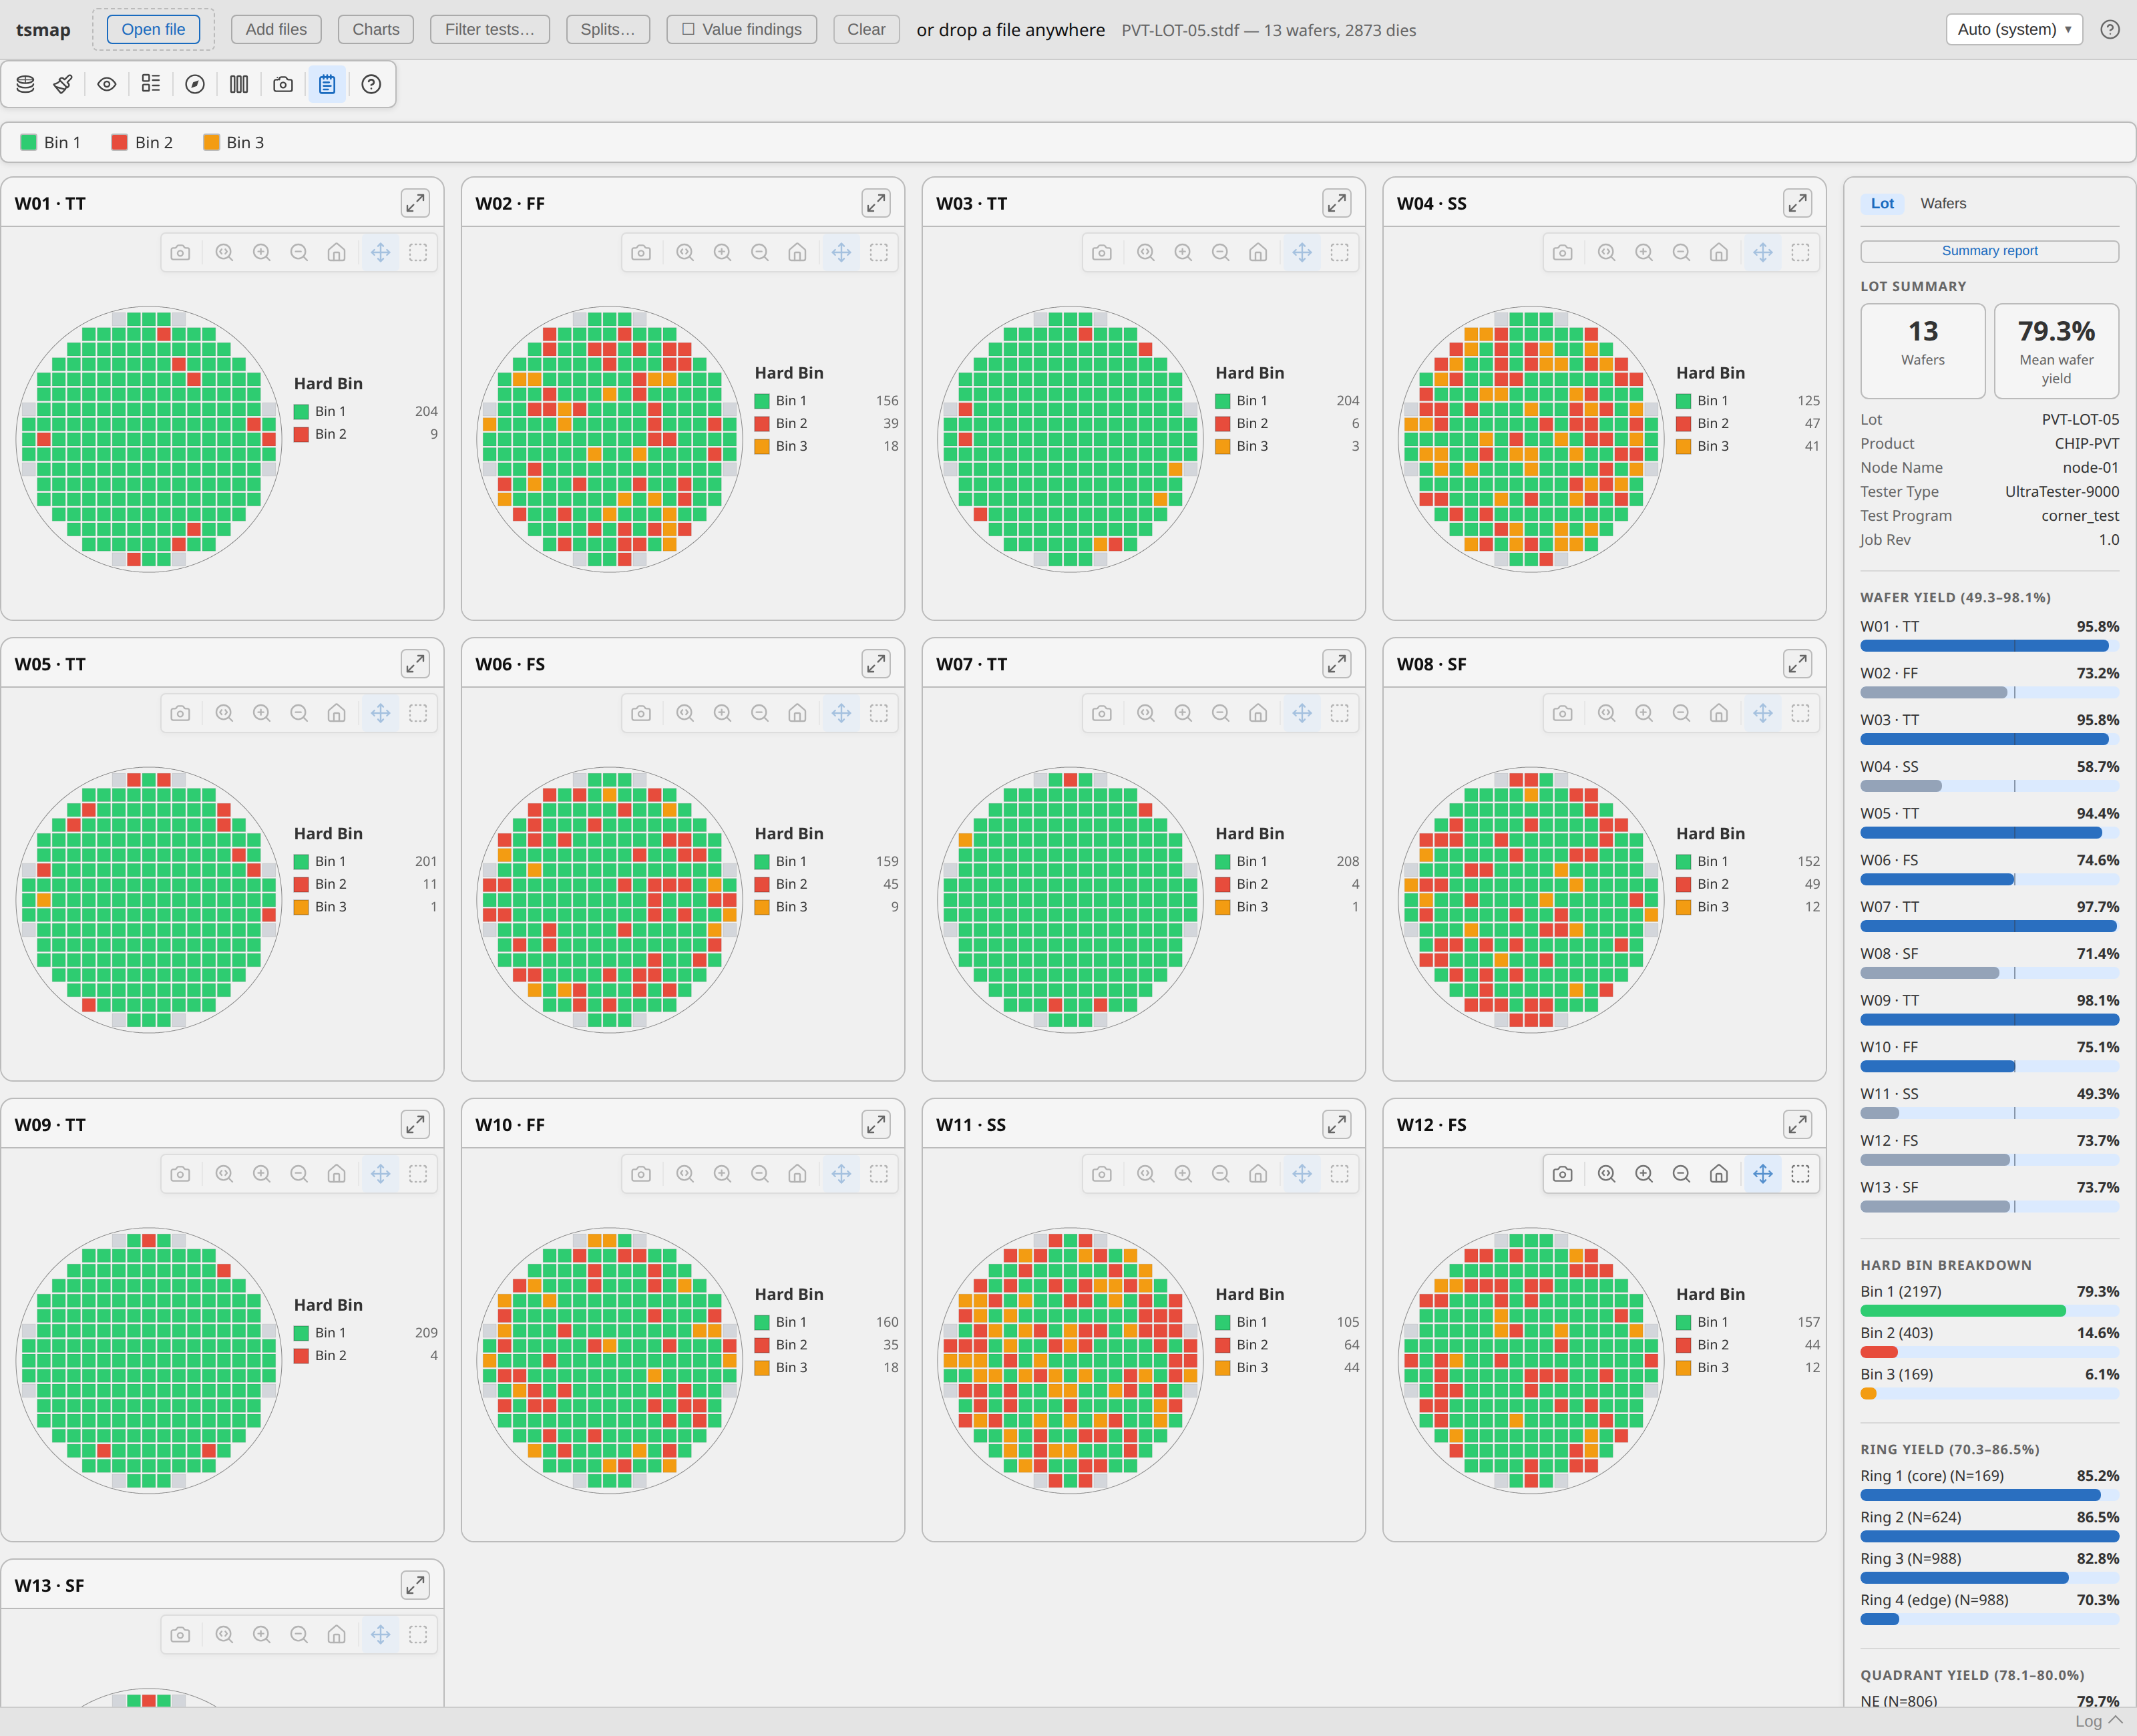This screenshot has width=2137, height=1736.
Task: Reset W03 · TT wafer map to home view
Action: click(x=1258, y=253)
